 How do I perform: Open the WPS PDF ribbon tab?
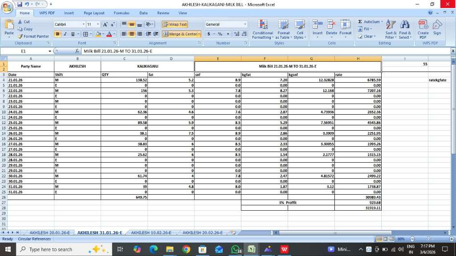(47, 13)
